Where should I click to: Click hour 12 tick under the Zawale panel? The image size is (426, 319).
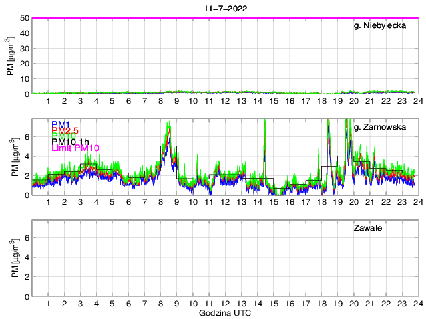pyautogui.click(x=225, y=304)
